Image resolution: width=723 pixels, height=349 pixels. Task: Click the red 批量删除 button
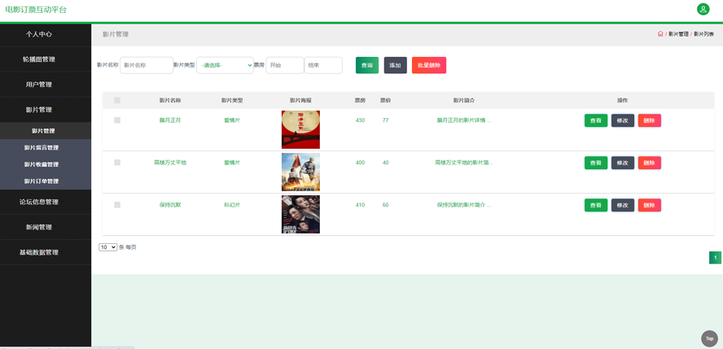click(x=429, y=65)
